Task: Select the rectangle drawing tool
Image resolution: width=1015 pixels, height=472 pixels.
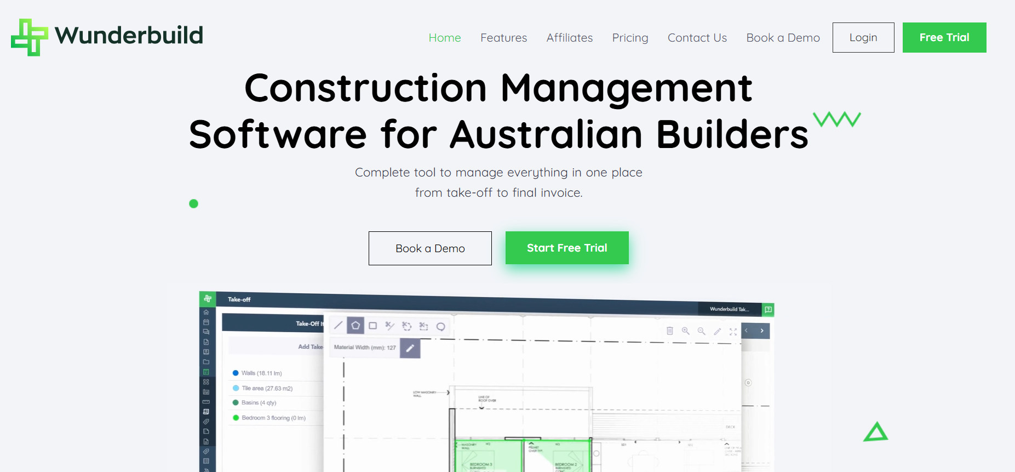Action: pos(373,326)
